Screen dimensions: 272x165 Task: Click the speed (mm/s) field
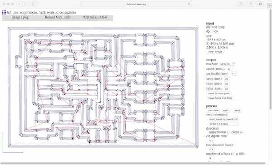(x=230, y=69)
